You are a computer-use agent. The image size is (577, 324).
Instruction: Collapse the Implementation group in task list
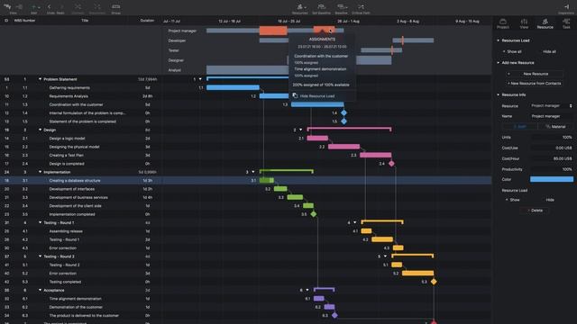[40, 172]
